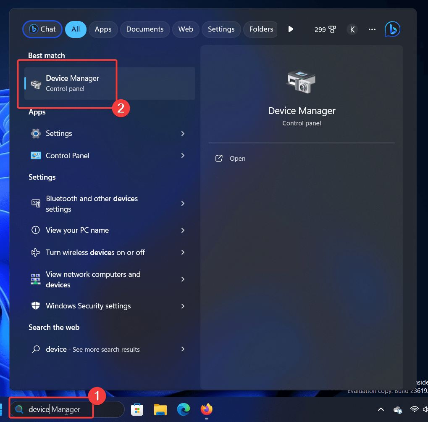Click the info icon for PC name
The image size is (428, 422).
click(x=35, y=230)
